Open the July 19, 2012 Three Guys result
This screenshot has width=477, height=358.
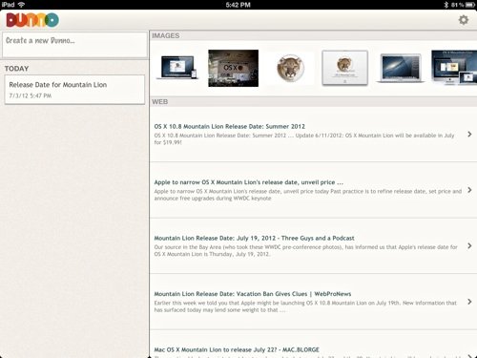(x=313, y=245)
